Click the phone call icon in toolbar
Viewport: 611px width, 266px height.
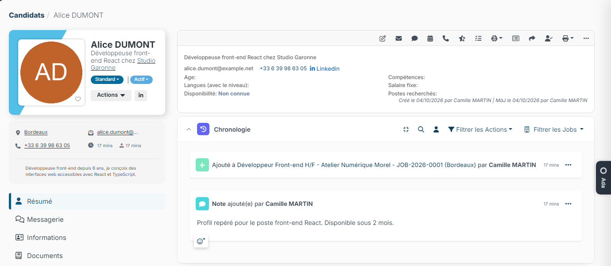[446, 38]
